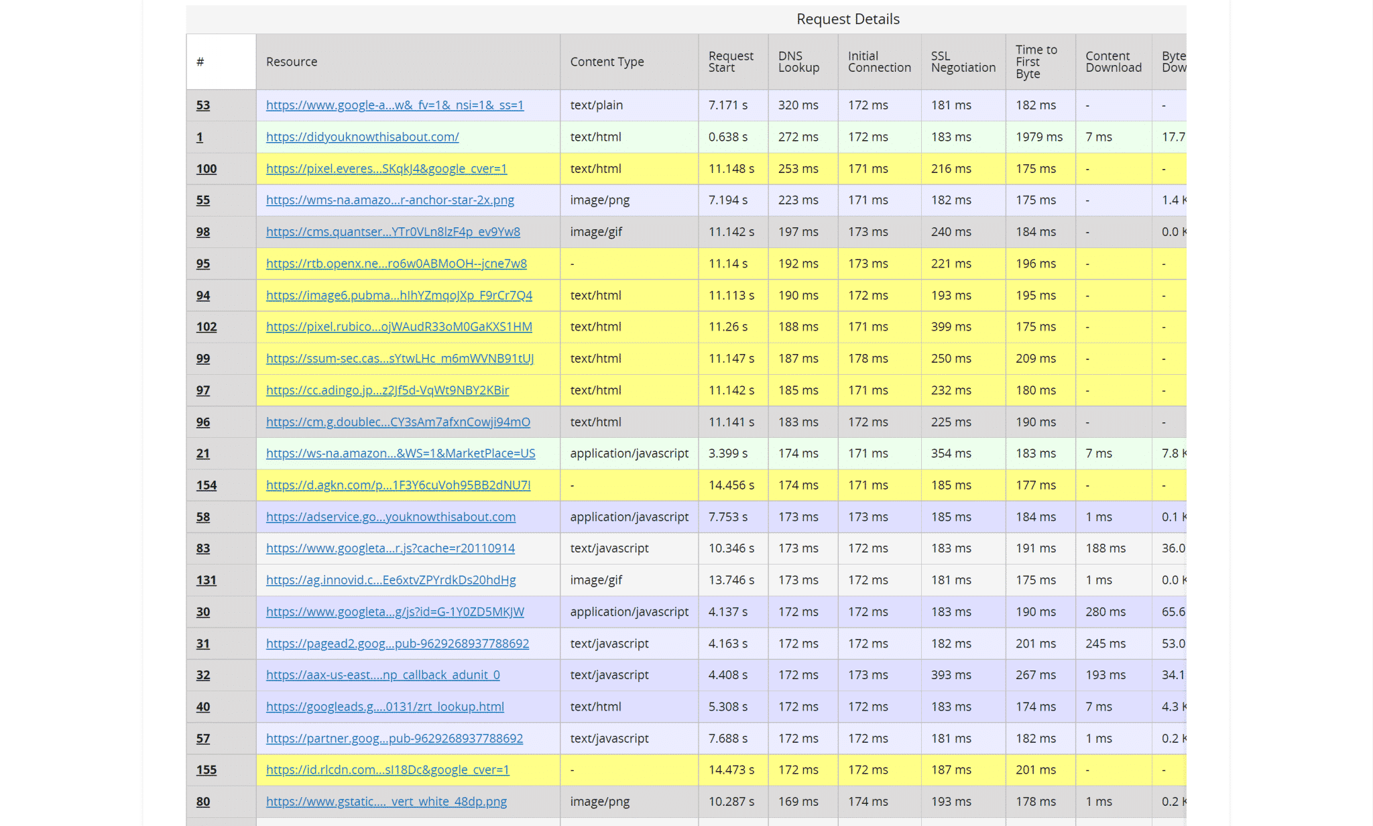Open details for request number 100

206,168
